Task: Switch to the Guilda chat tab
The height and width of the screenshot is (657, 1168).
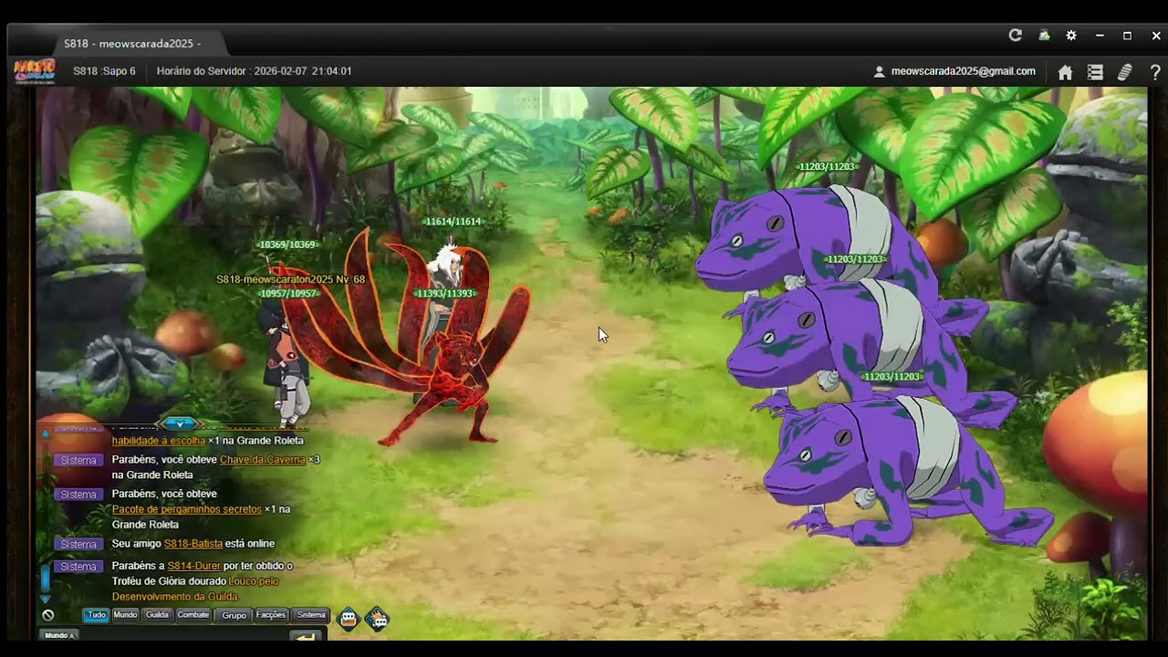Action: click(157, 615)
